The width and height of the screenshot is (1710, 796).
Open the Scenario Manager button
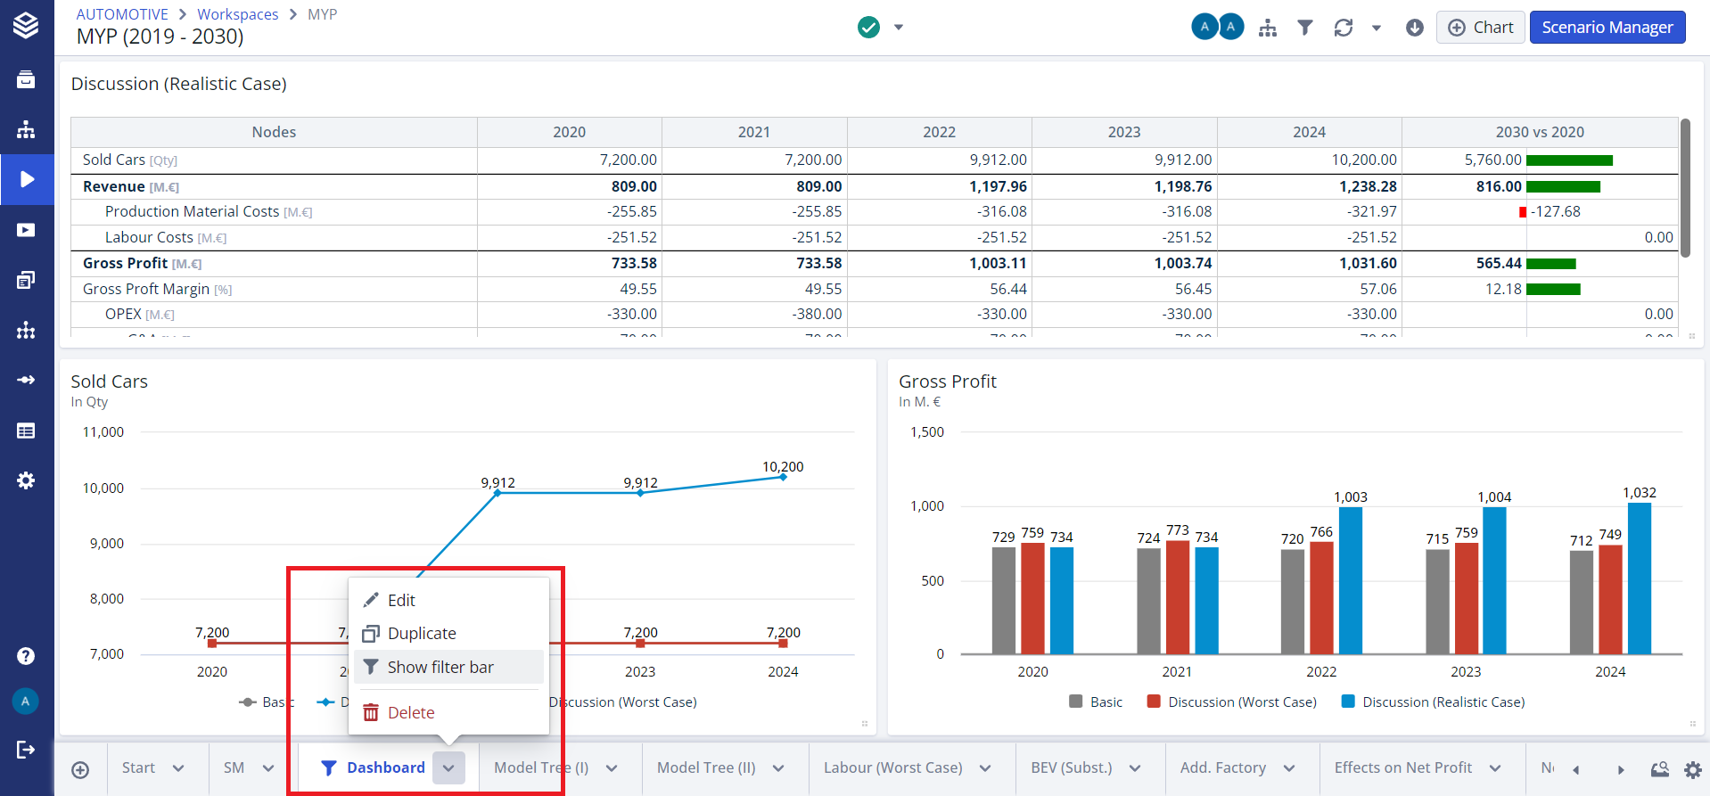(x=1607, y=28)
